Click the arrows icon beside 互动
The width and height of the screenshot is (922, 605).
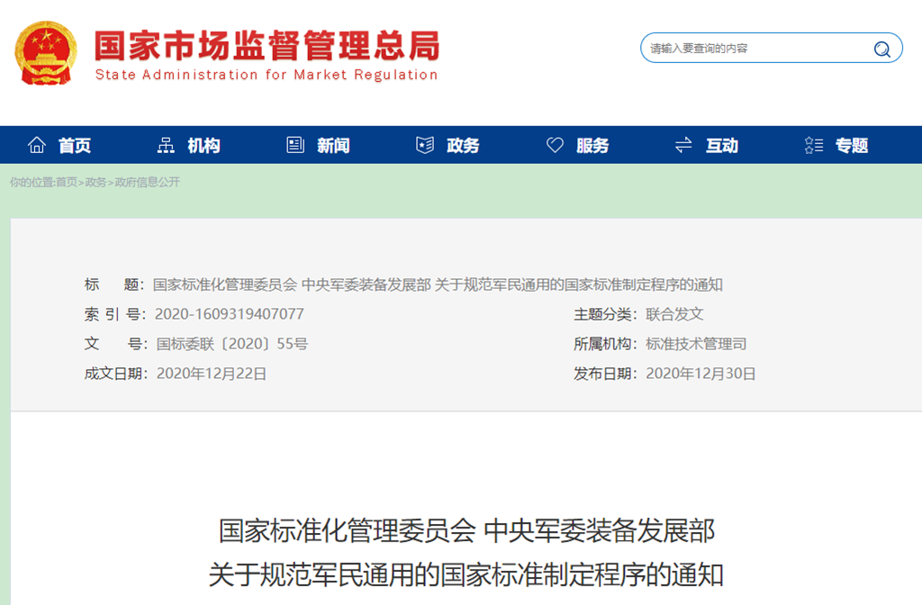(x=683, y=145)
